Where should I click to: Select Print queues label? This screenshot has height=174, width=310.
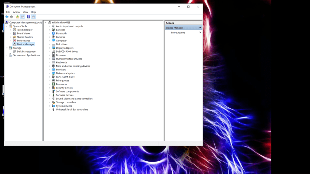click(62, 80)
